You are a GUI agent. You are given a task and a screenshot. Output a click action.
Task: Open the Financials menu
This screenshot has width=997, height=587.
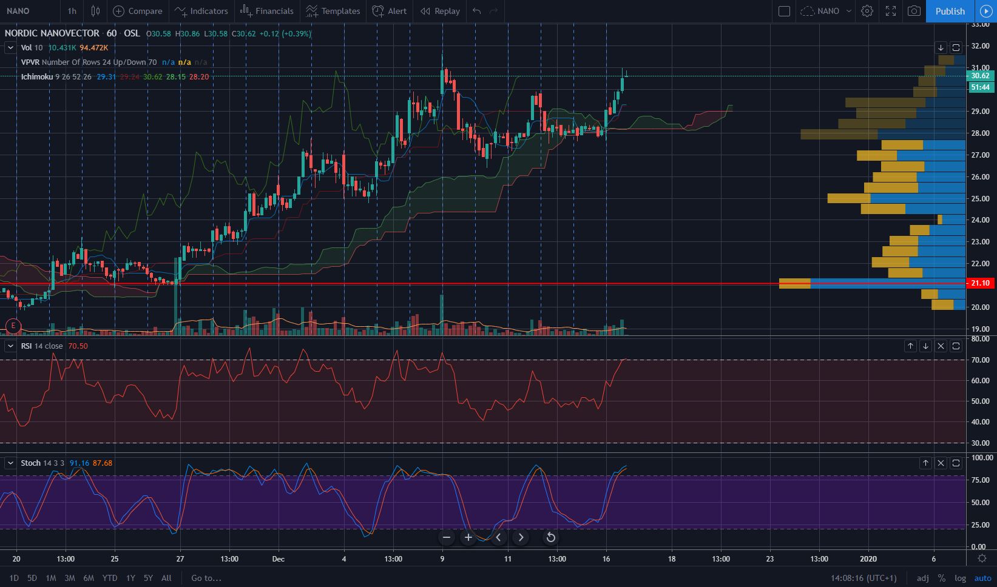266,11
